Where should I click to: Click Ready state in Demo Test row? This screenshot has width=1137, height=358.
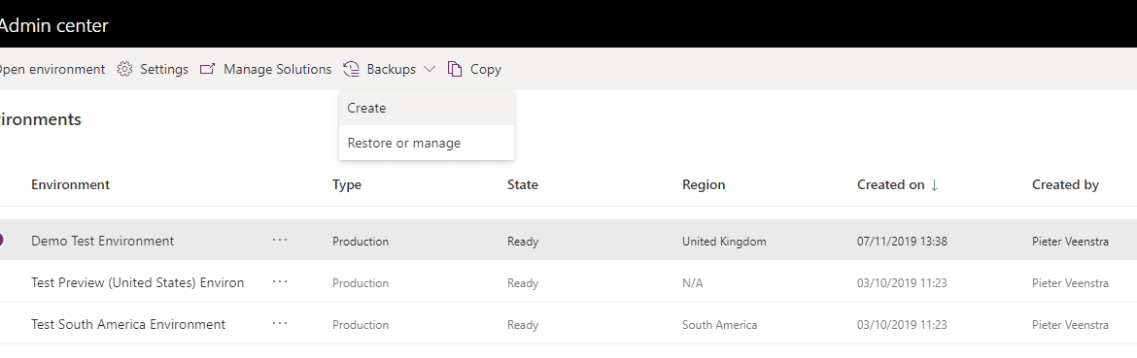click(523, 242)
